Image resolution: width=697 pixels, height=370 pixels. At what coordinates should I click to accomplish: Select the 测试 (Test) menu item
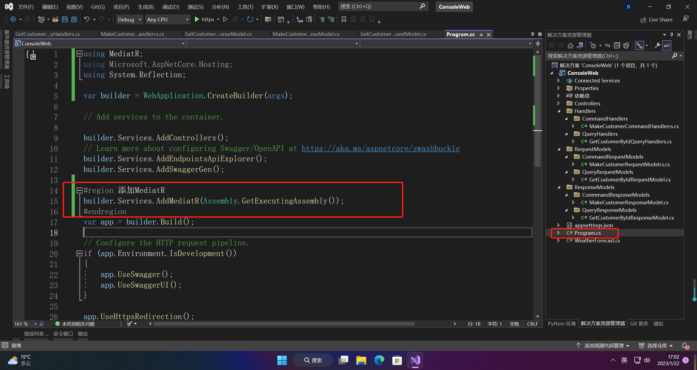[x=194, y=7]
